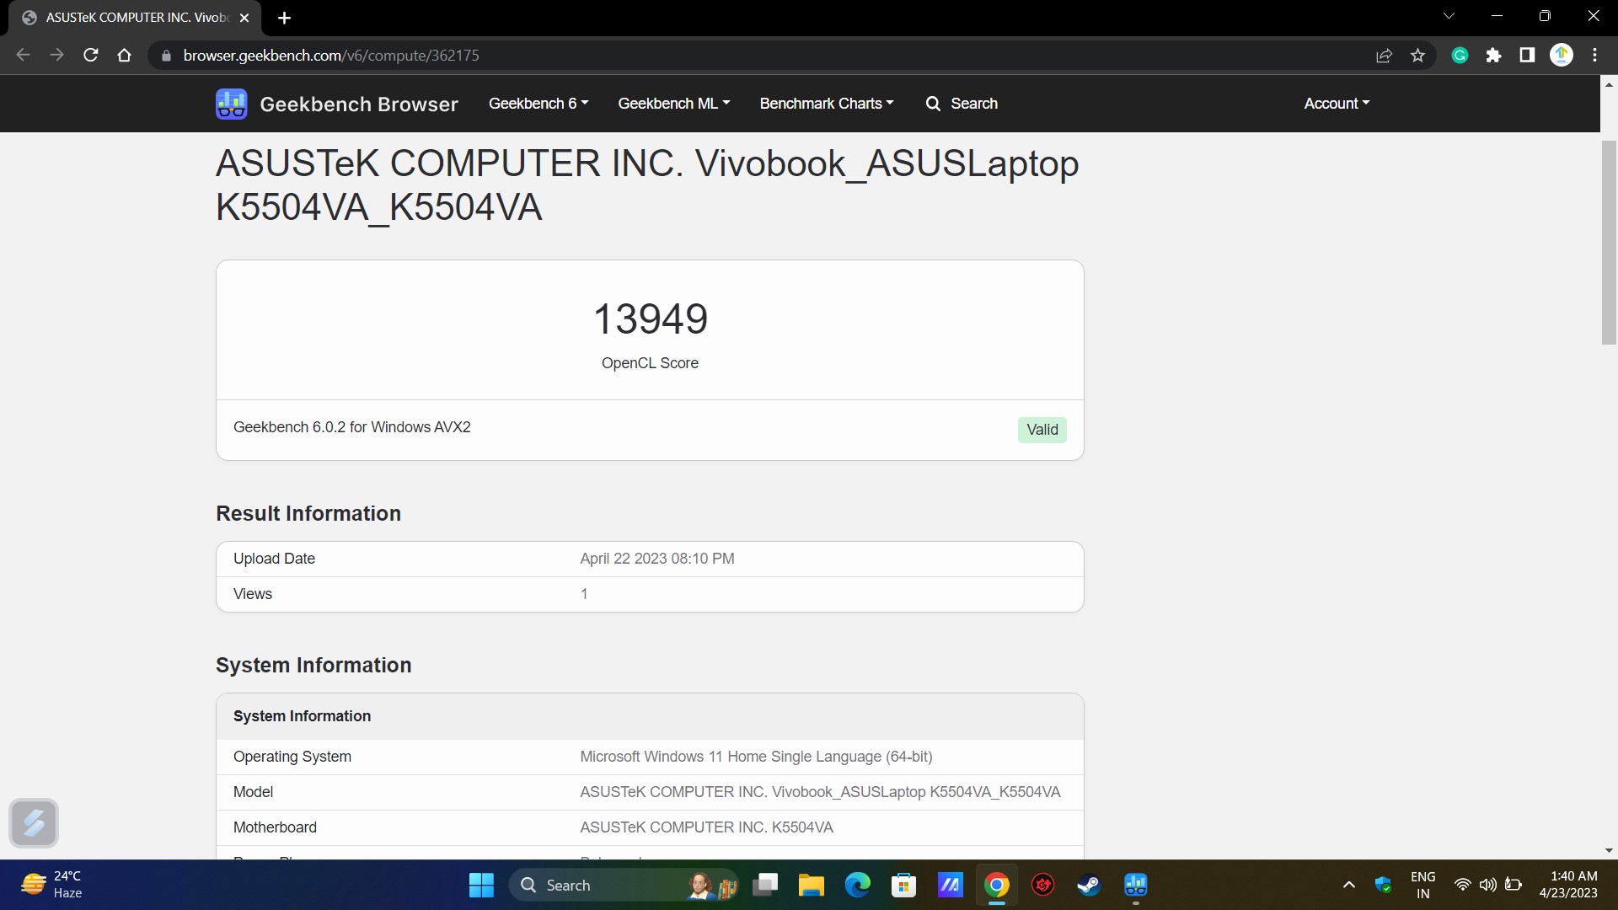
Task: Click the Operating System row label
Action: point(292,757)
